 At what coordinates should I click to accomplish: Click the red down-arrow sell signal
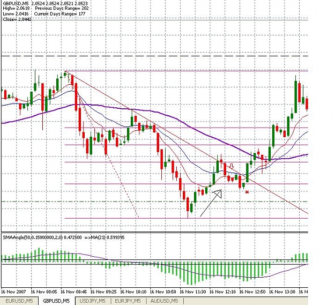(232, 166)
